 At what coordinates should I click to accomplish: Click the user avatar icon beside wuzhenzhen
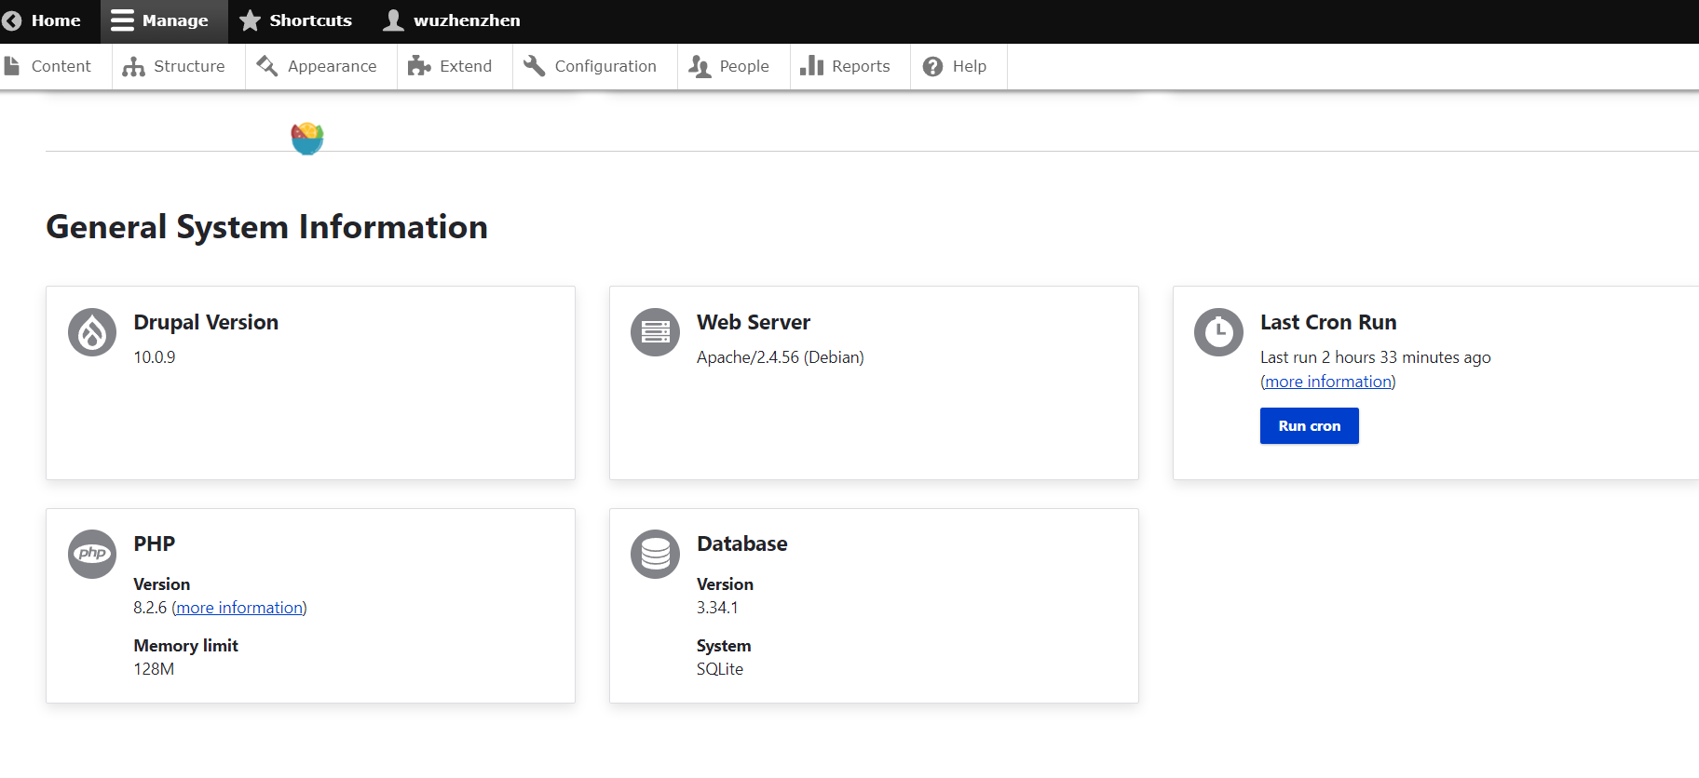click(x=394, y=20)
